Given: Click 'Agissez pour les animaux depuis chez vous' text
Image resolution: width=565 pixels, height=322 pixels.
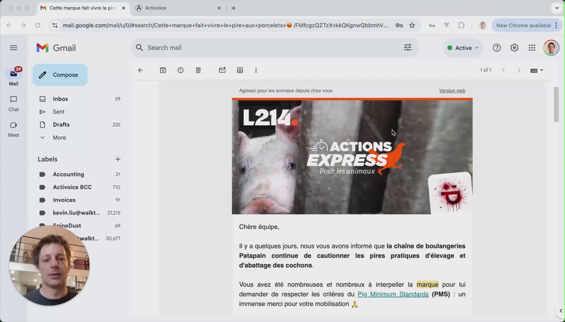Looking at the screenshot, I should pyautogui.click(x=285, y=90).
